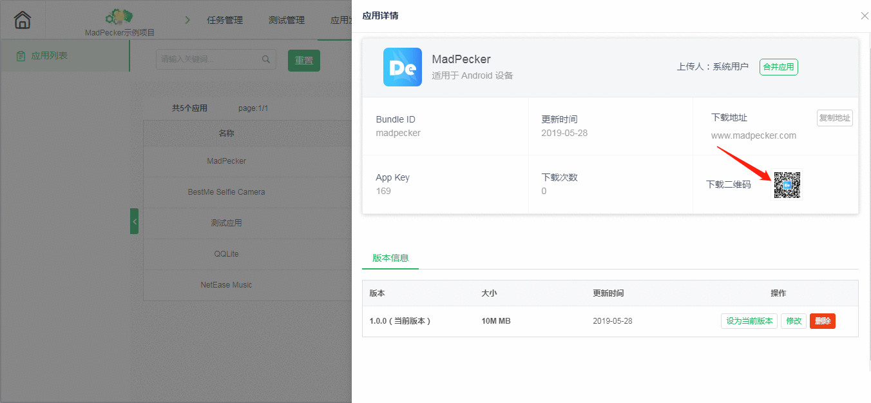Viewport: 871px width, 403px height.
Task: Click the 合并应用 button
Action: click(779, 67)
